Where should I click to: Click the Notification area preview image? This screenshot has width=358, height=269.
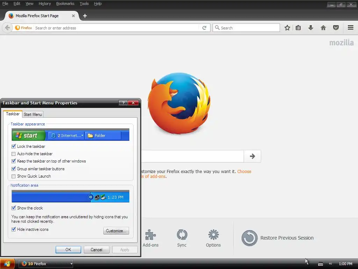coord(70,196)
